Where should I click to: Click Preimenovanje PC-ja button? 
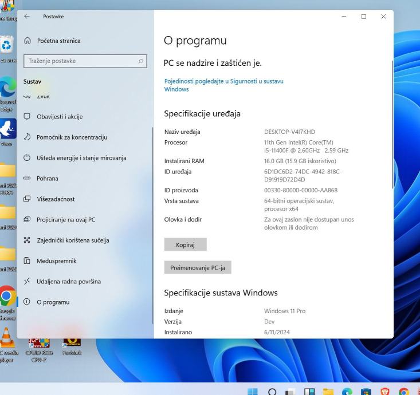(198, 267)
